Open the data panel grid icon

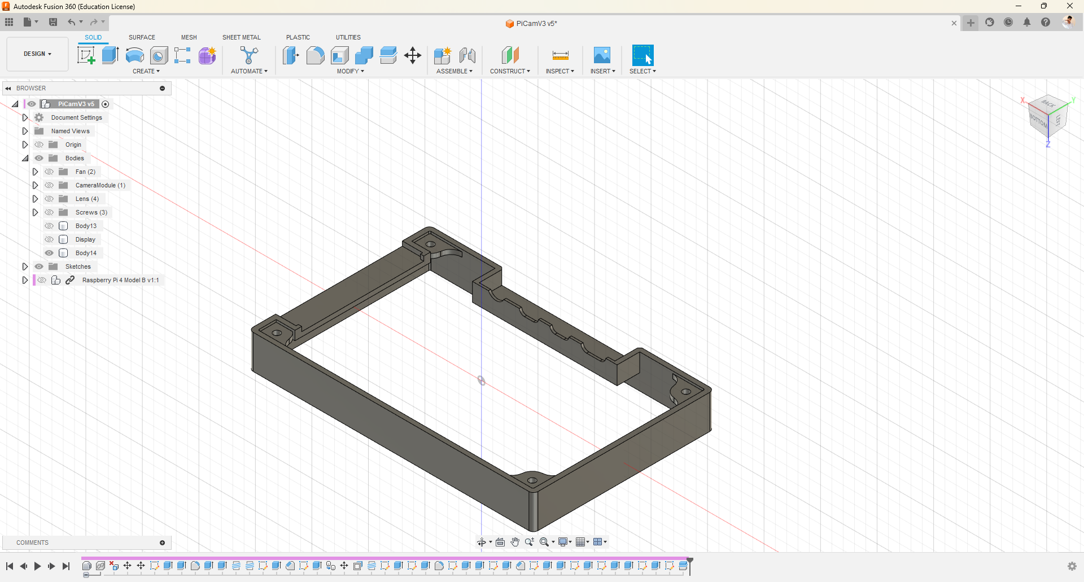click(9, 22)
